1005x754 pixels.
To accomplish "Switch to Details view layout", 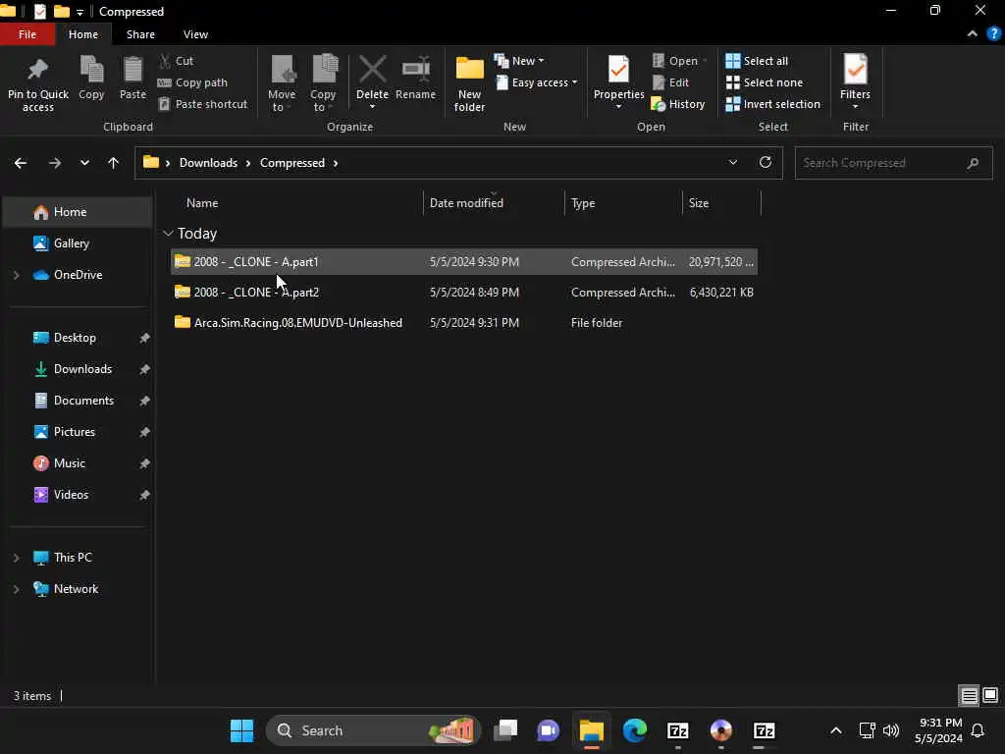I will (x=969, y=695).
